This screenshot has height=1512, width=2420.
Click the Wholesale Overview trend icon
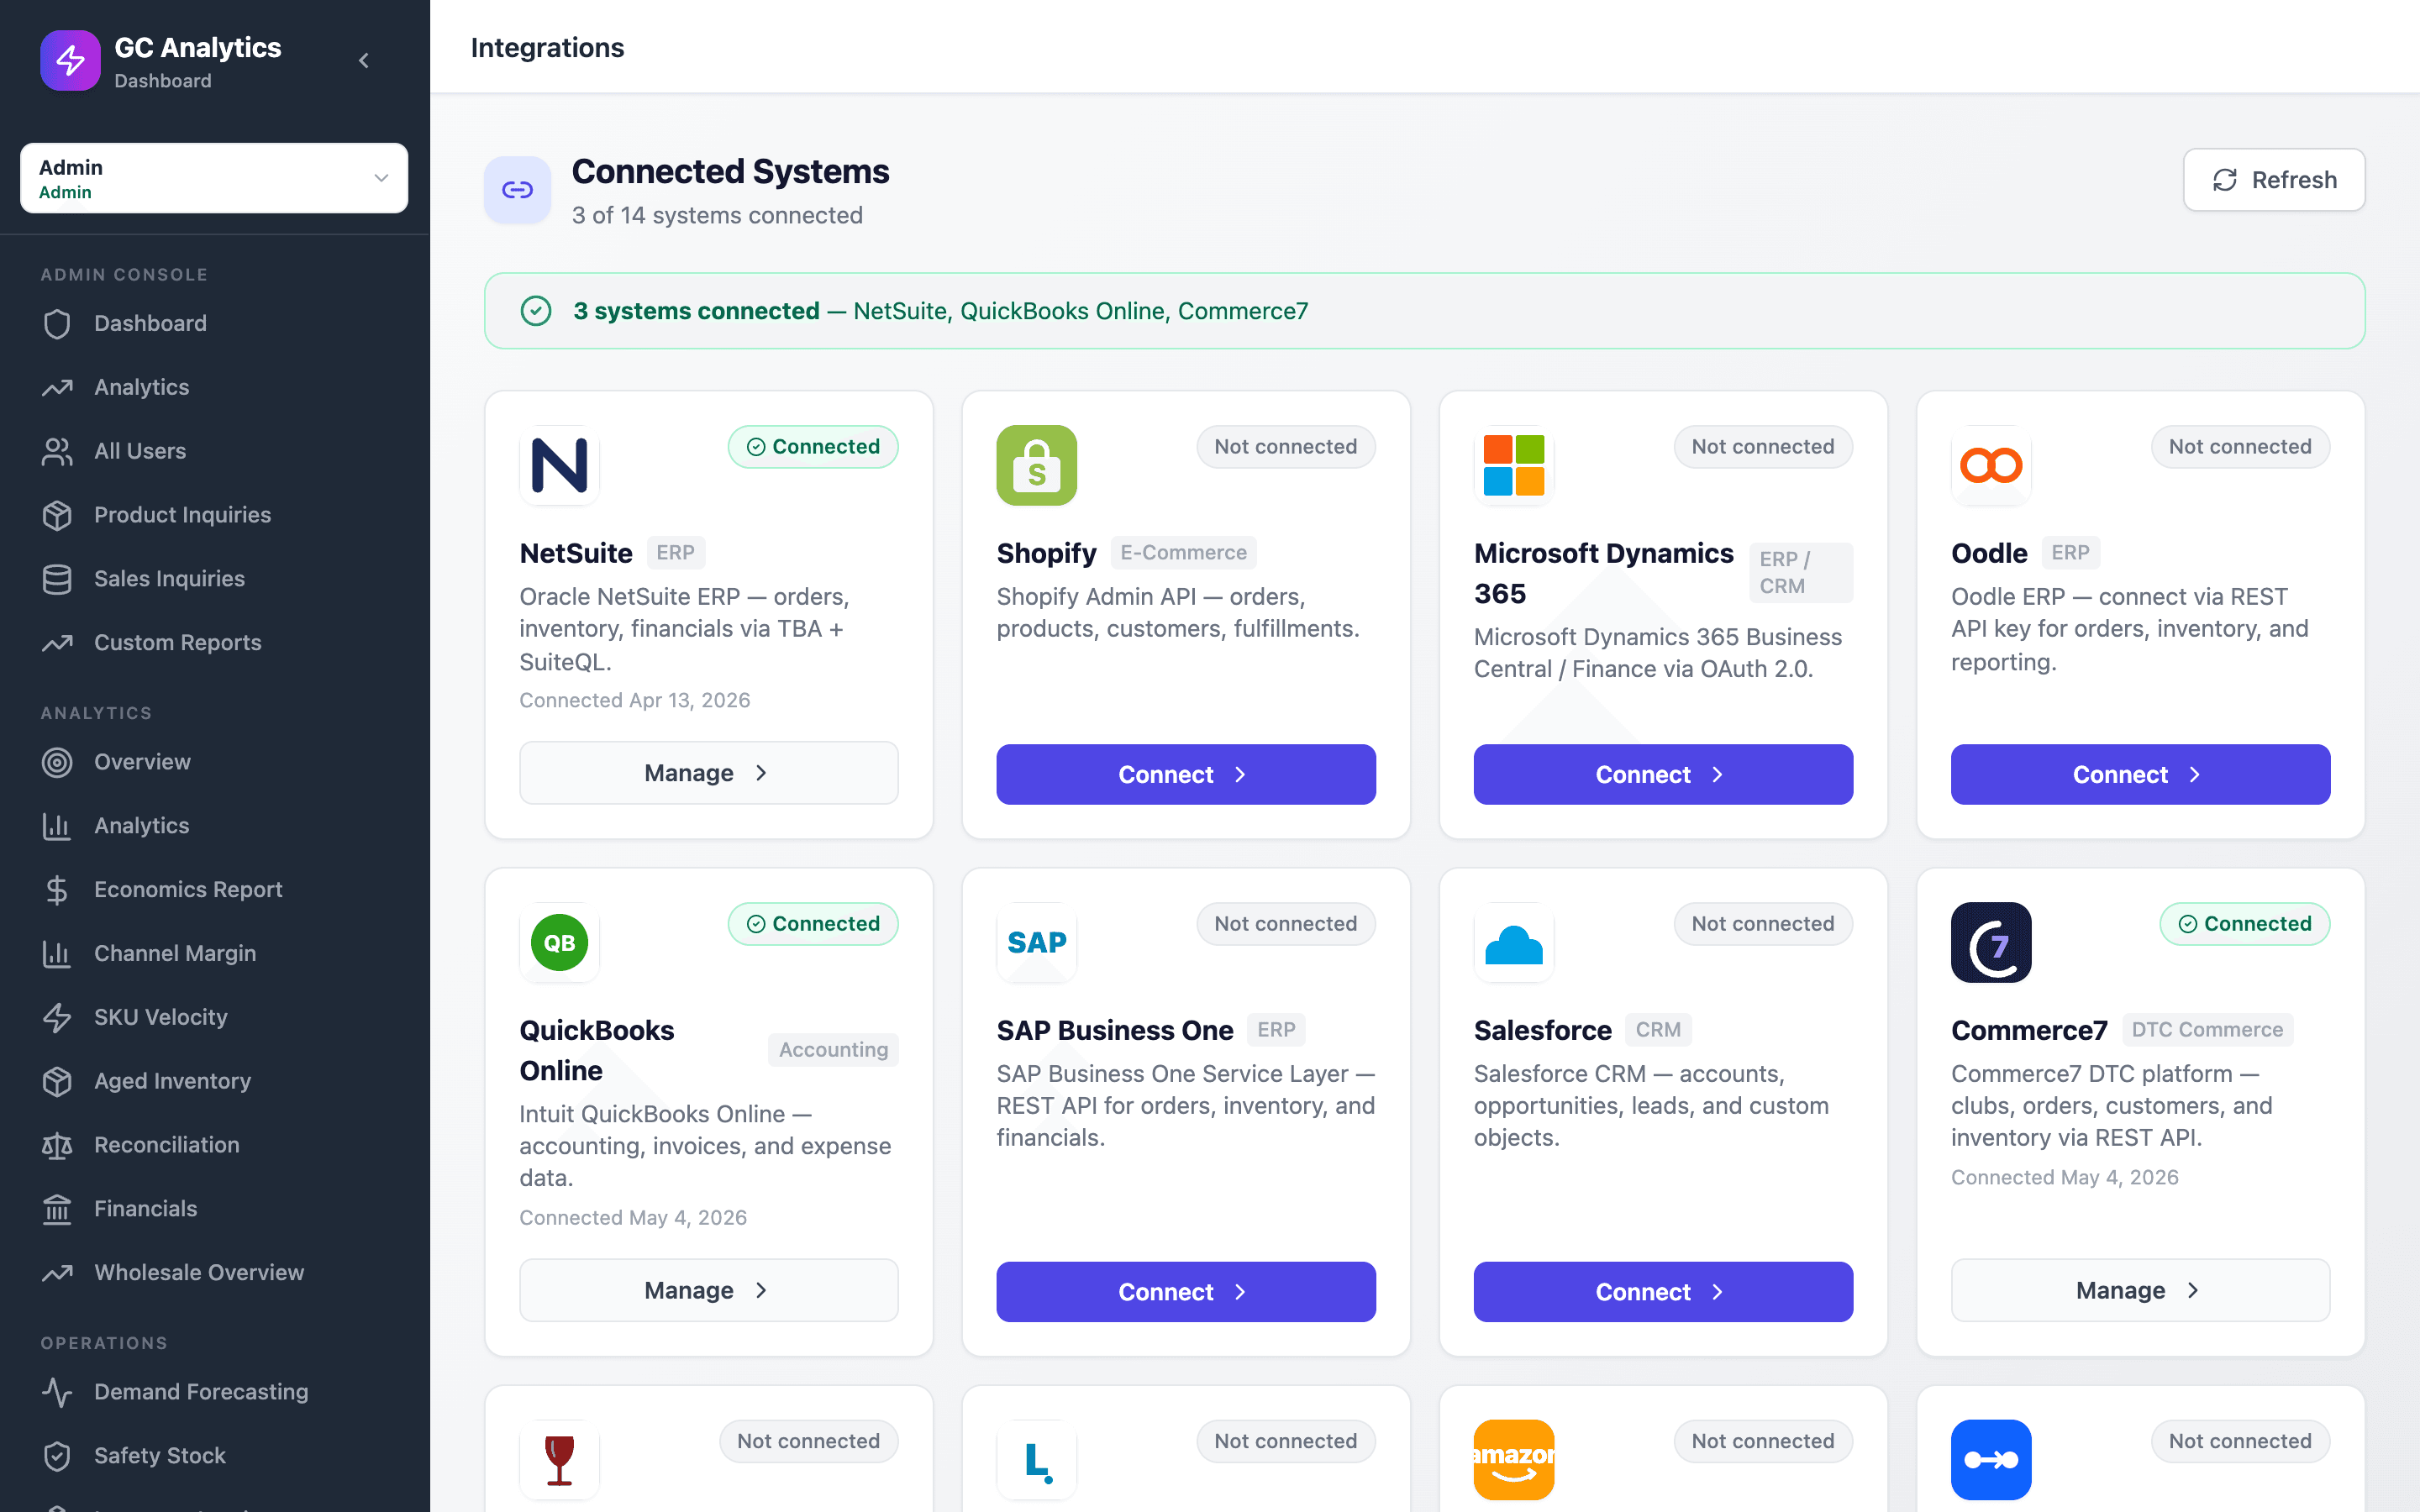[57, 1273]
